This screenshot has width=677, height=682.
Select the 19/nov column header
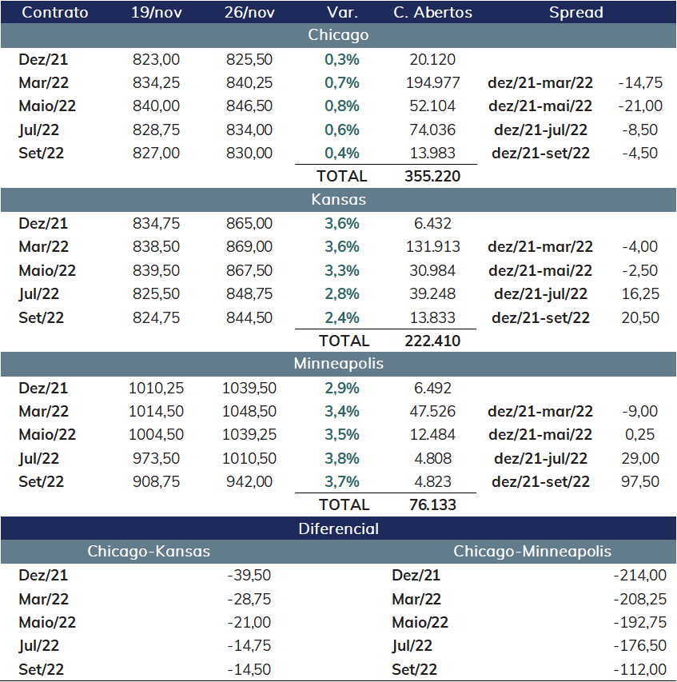click(x=157, y=12)
